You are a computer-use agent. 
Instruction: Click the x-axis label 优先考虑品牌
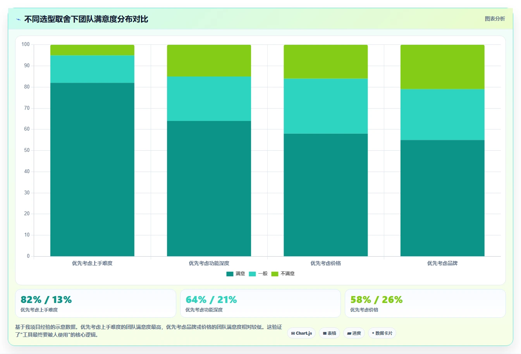[442, 263]
